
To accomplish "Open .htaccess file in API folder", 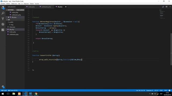I will point(12,27).
